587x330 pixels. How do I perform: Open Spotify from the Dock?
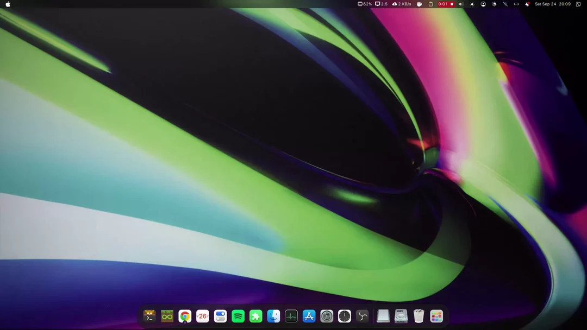[x=237, y=316]
